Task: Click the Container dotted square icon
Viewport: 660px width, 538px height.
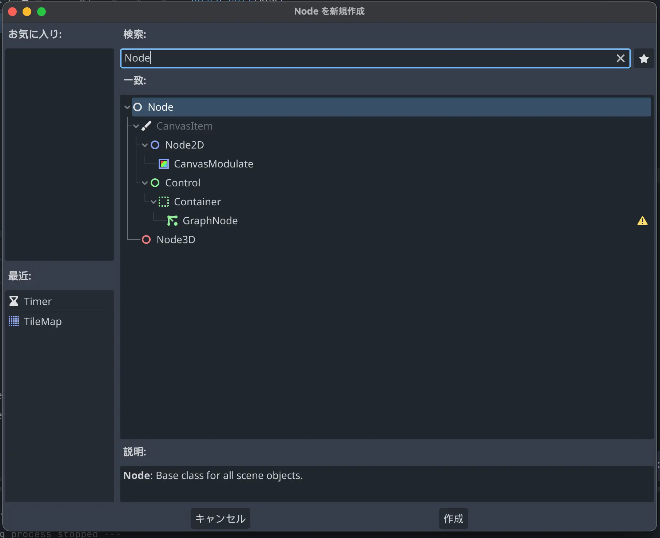Action: click(164, 202)
